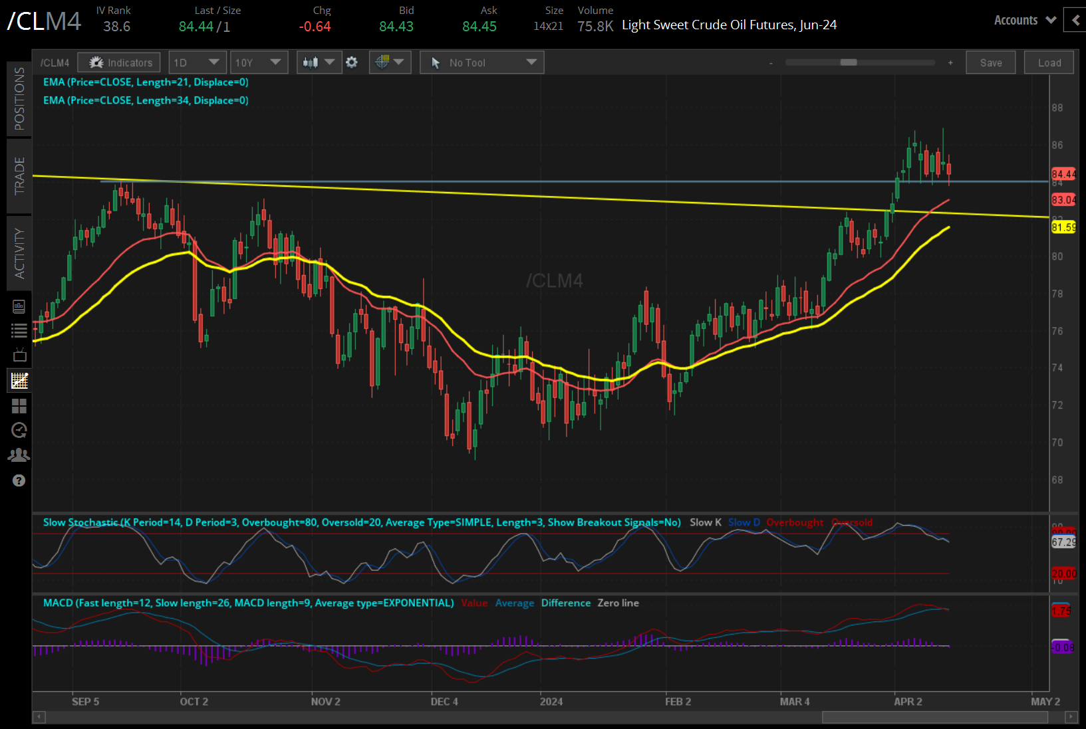This screenshot has width=1086, height=729.
Task: Switch to the POSITIONS side tab
Action: tap(19, 98)
